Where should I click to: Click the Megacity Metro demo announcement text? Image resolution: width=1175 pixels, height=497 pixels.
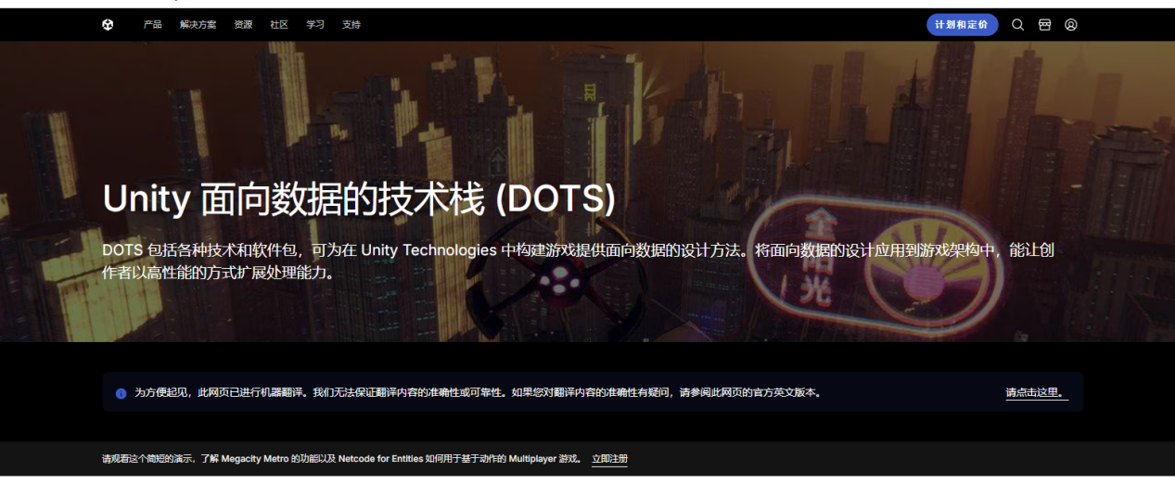(342, 459)
